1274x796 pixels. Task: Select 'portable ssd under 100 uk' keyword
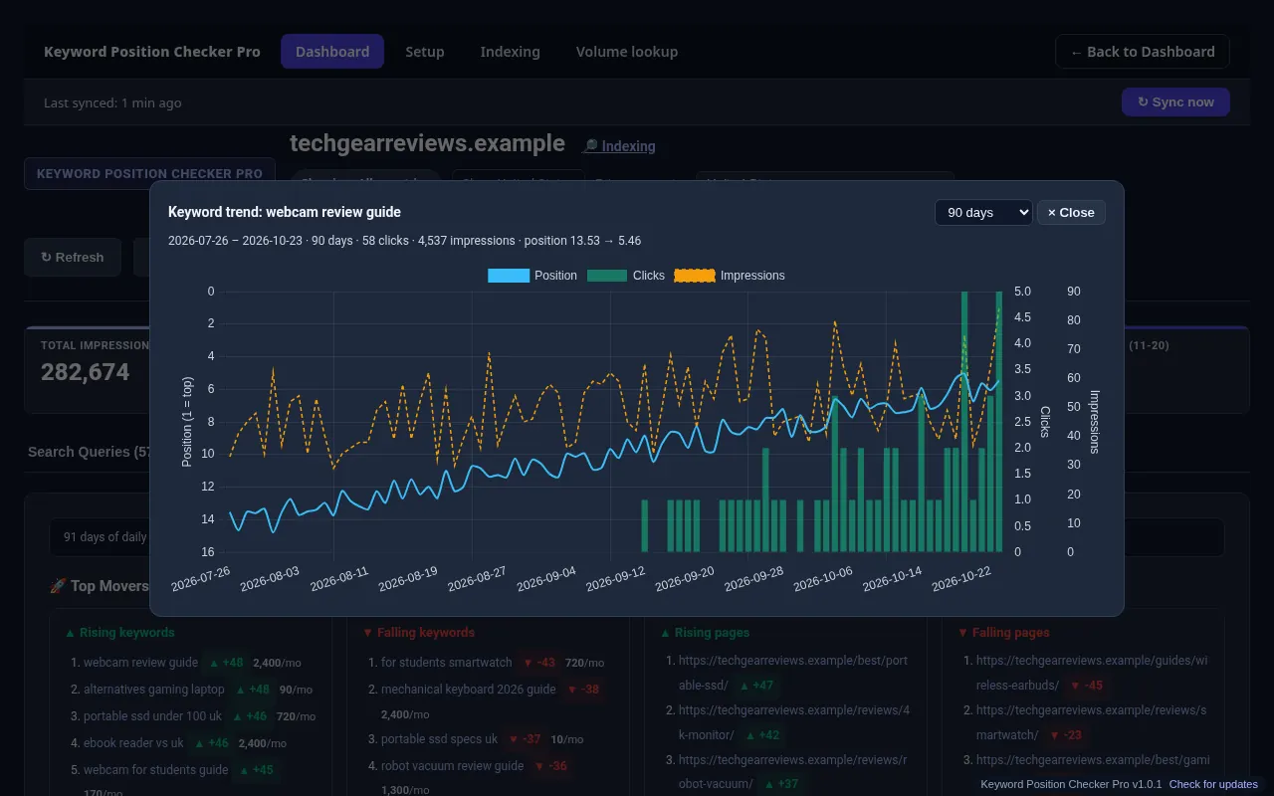[x=153, y=716]
